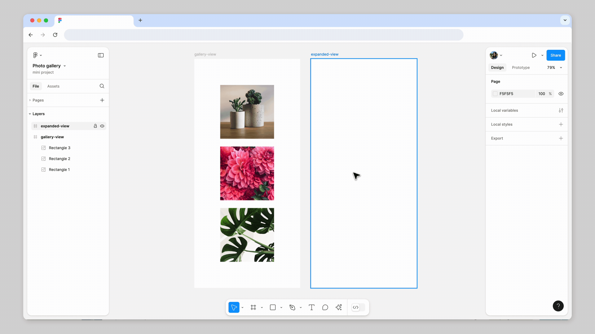
Task: Open shape tools dropdown arrow
Action: 281,307
